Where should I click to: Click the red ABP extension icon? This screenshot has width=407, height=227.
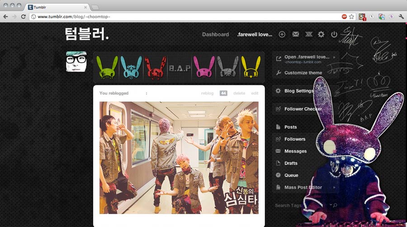(344, 17)
